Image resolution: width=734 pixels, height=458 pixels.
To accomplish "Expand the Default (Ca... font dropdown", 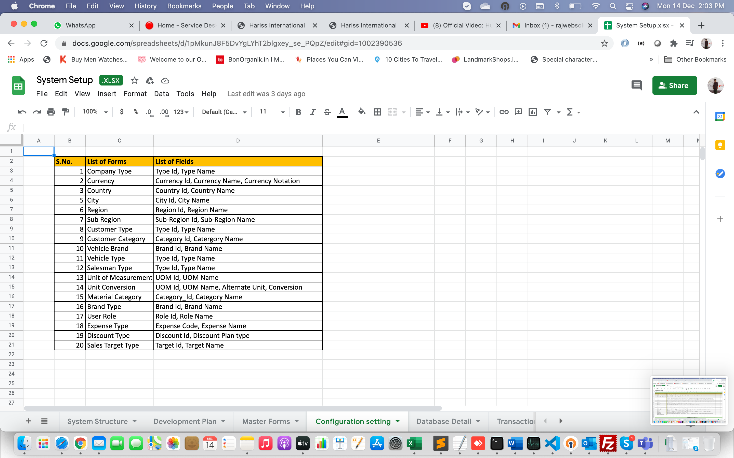I will point(224,112).
